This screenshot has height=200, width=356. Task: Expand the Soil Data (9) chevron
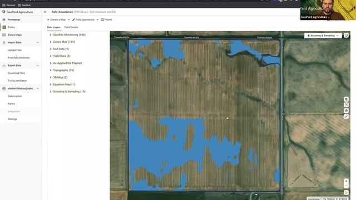(x=51, y=49)
